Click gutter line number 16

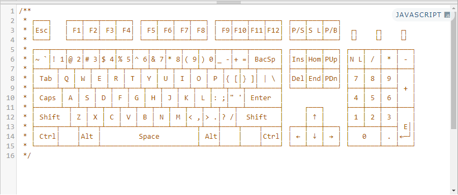[10, 156]
